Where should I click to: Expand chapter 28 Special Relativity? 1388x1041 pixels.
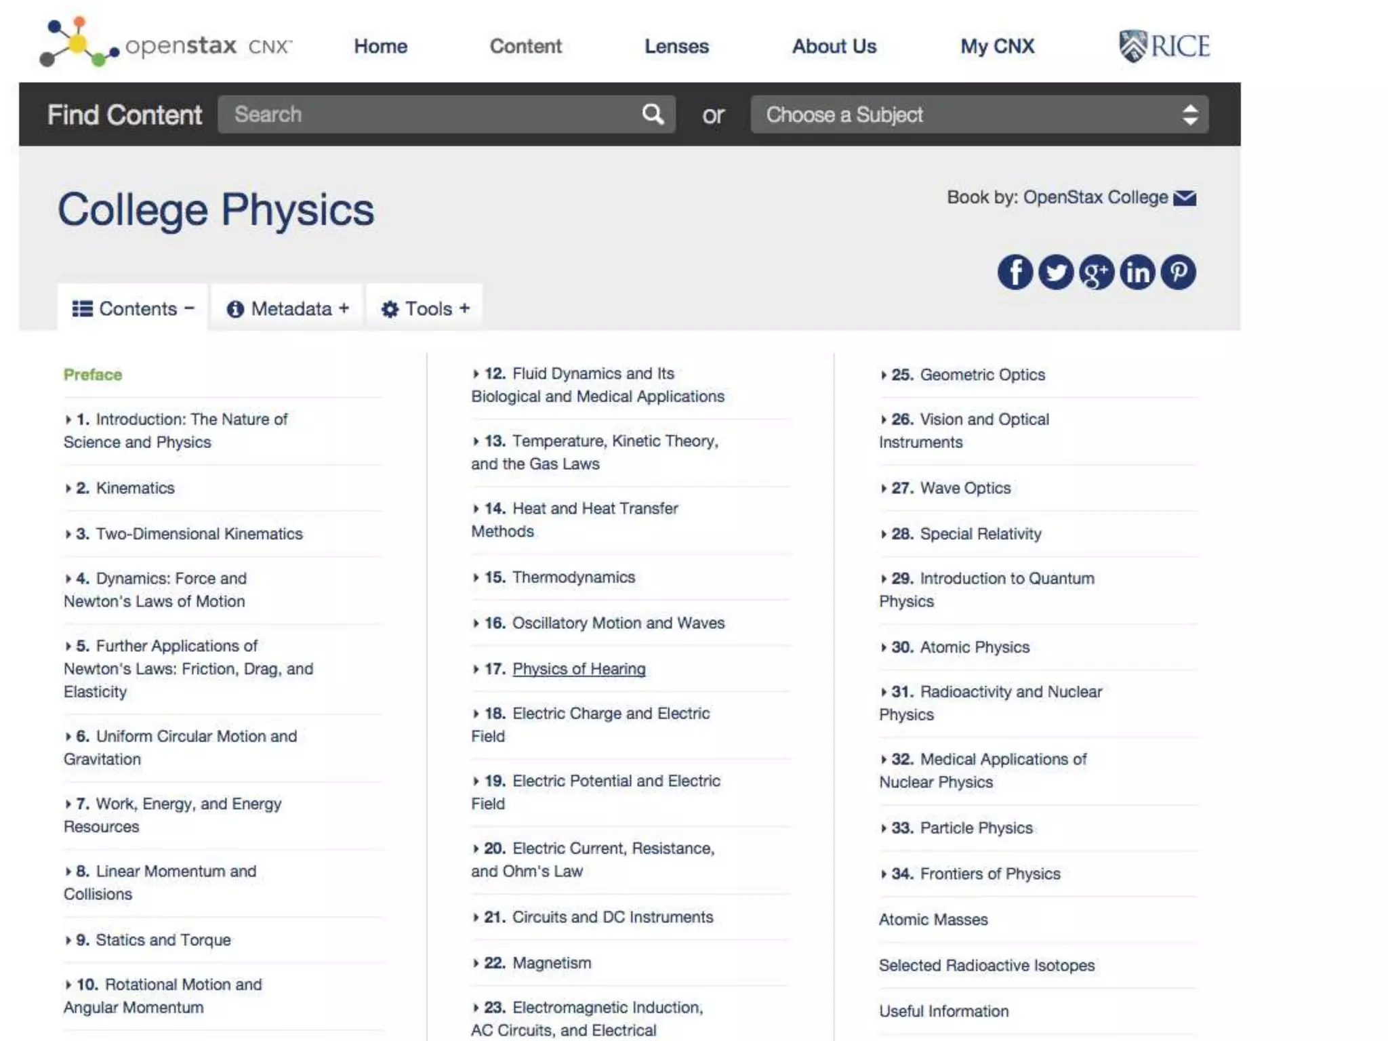point(979,534)
